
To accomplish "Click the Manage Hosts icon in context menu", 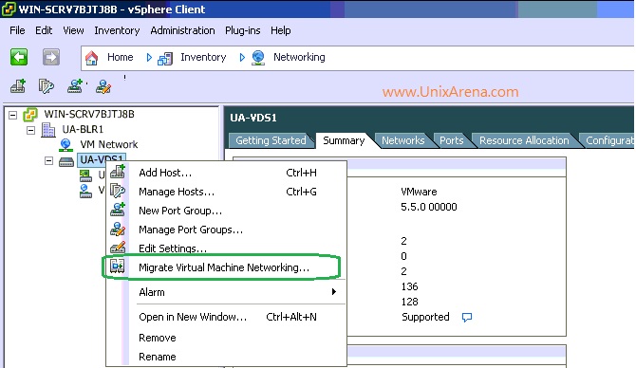I will [118, 191].
